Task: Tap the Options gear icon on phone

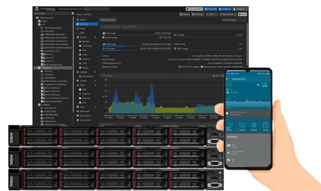Action: (254, 125)
